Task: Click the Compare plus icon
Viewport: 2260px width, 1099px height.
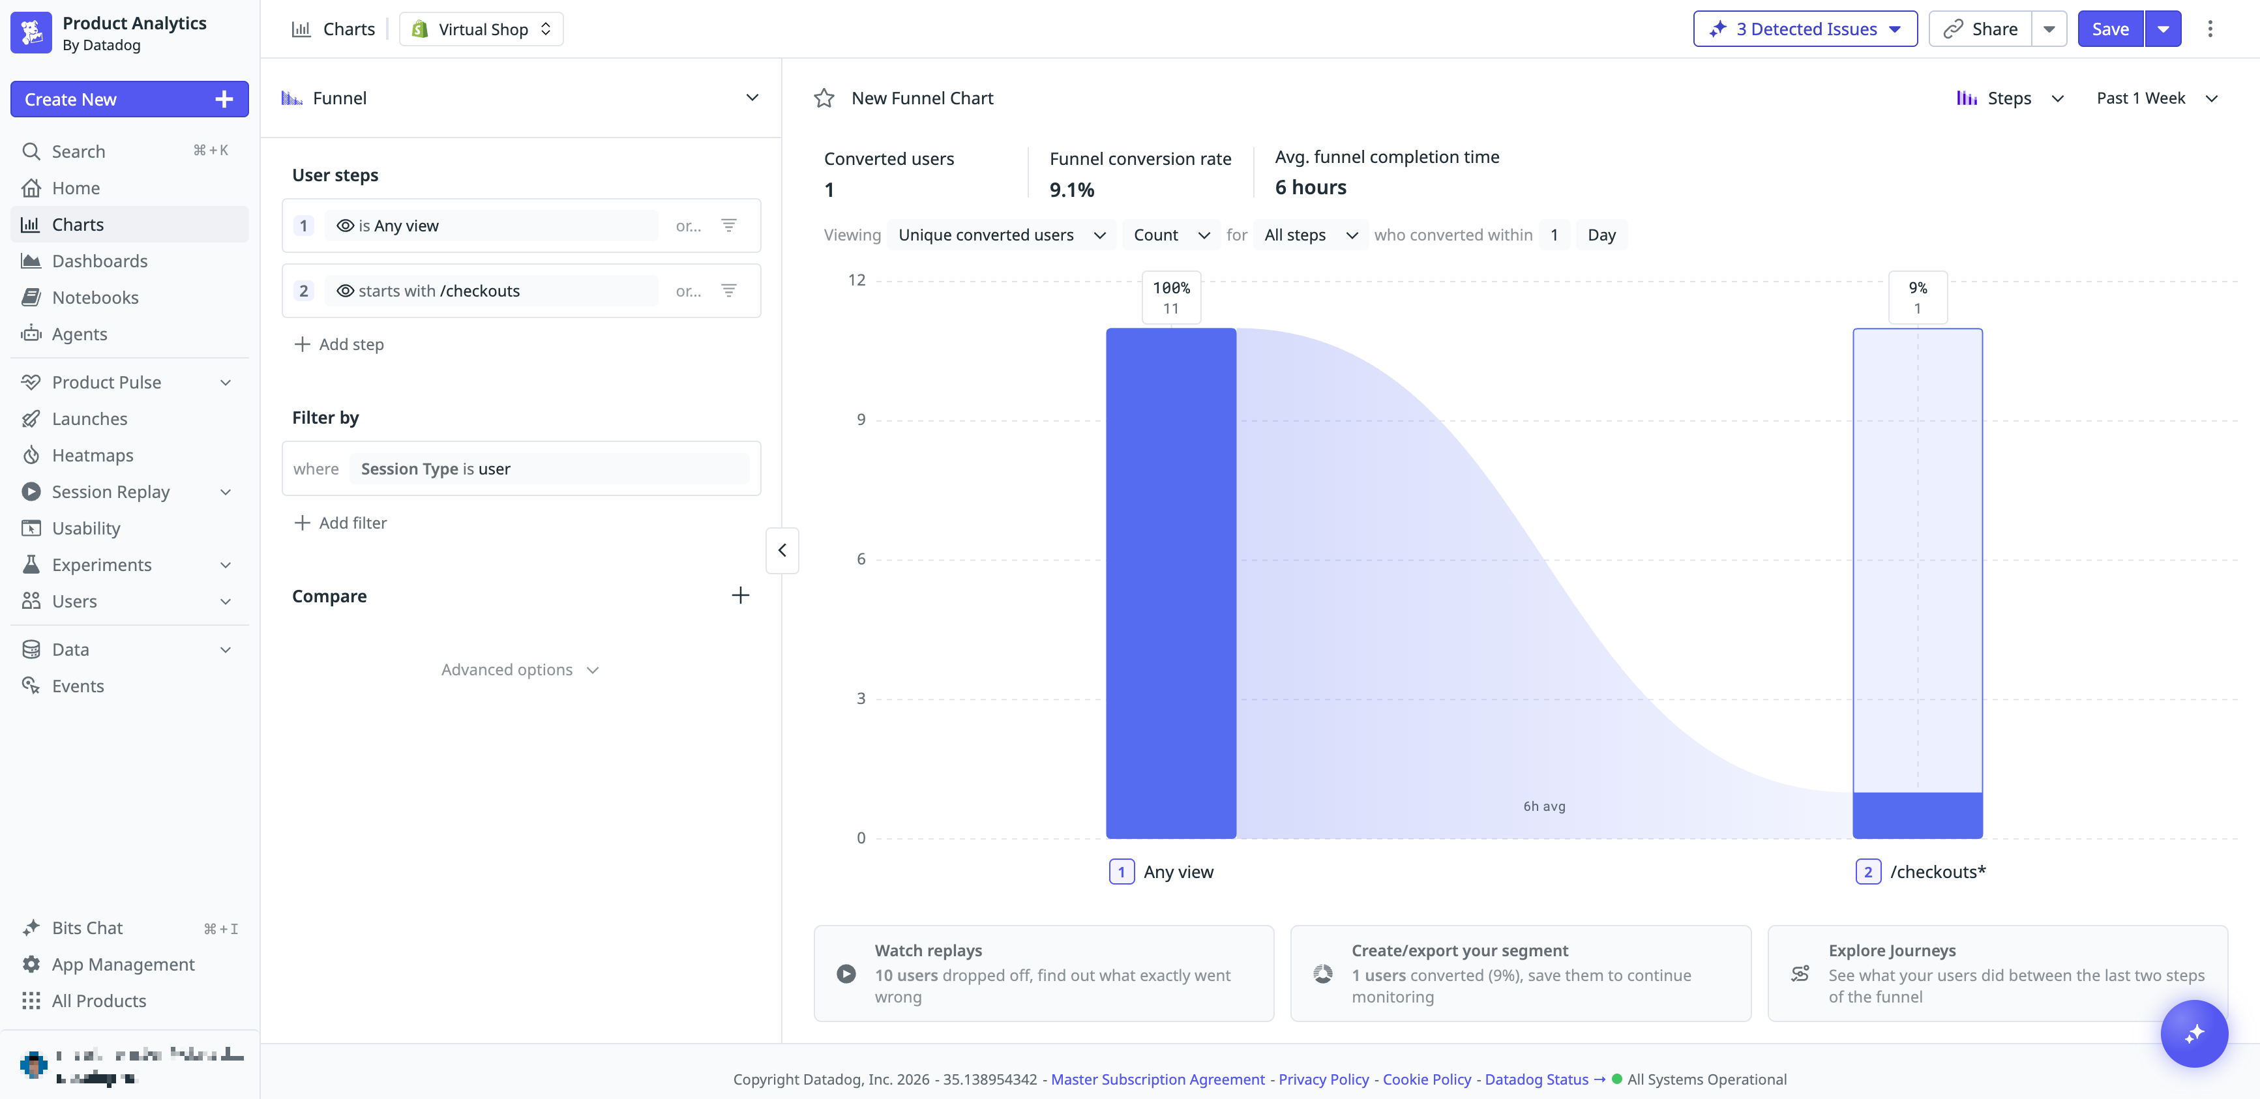Action: click(741, 596)
